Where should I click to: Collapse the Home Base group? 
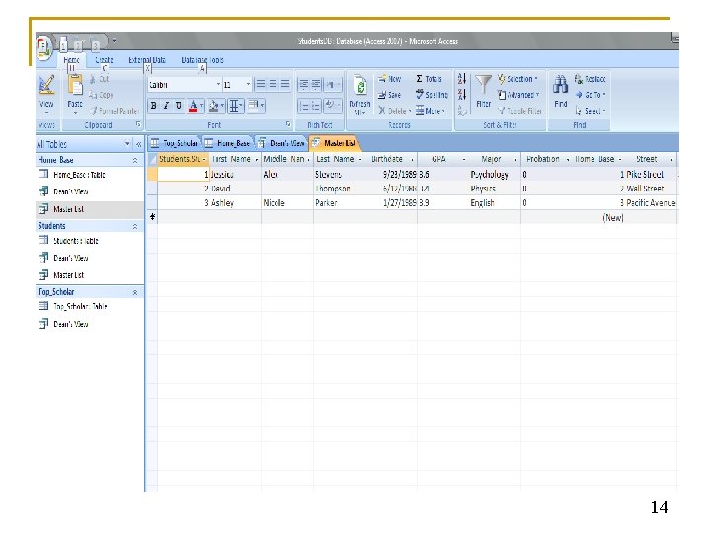coord(134,161)
